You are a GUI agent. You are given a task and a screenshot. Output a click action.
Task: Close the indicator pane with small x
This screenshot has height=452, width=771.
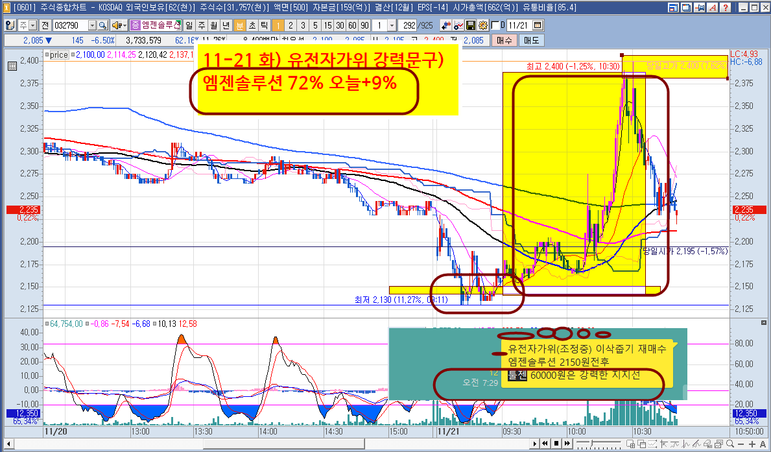tap(763, 323)
